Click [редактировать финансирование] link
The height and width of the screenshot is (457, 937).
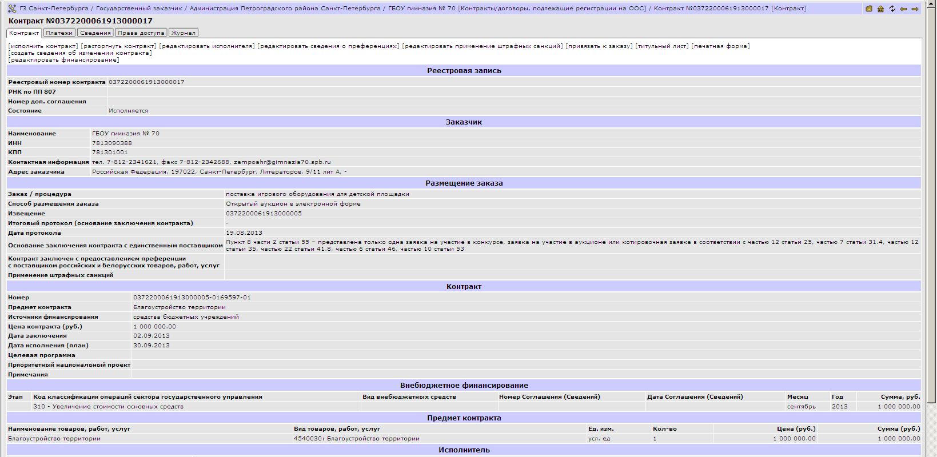[63, 60]
